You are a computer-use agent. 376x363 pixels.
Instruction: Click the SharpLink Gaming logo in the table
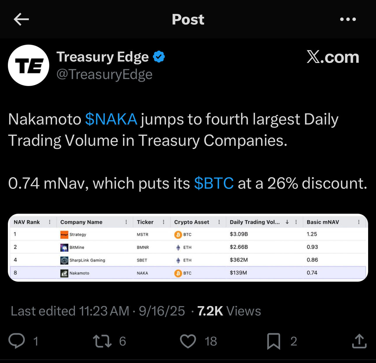64,260
